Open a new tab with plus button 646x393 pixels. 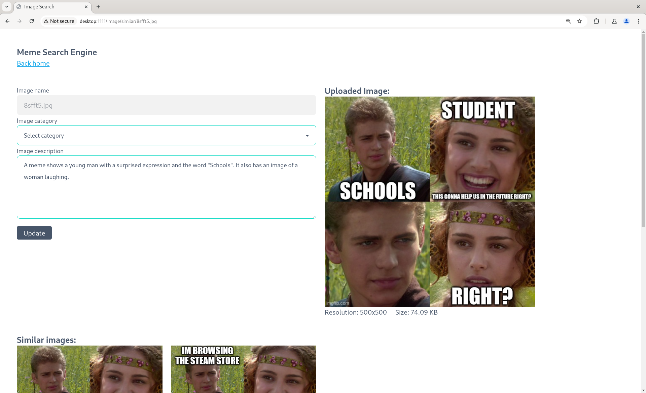pos(98,7)
